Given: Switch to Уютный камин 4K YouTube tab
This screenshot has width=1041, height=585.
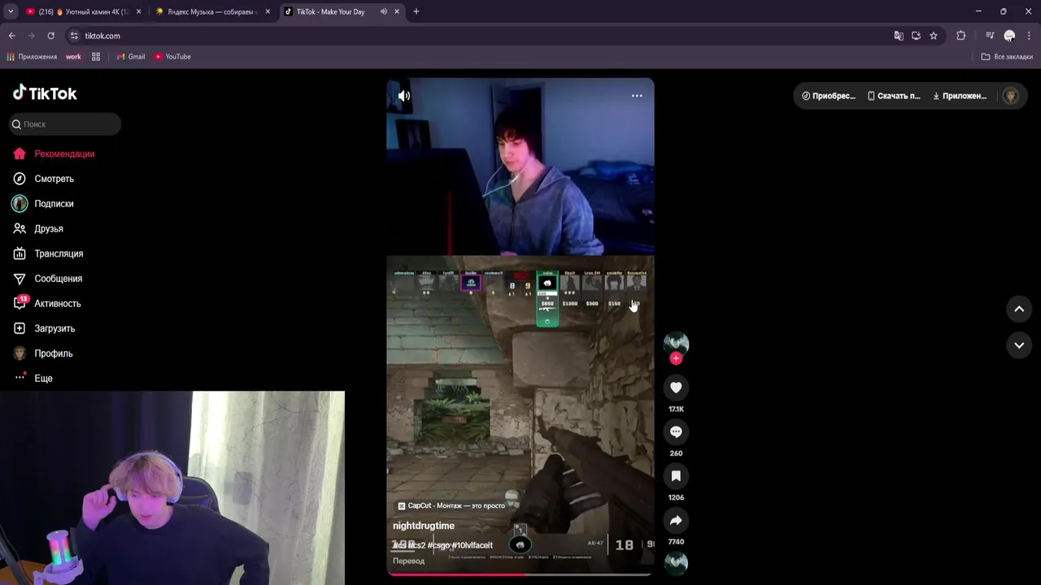Looking at the screenshot, I should (x=83, y=11).
